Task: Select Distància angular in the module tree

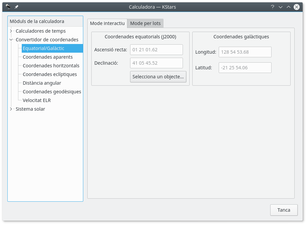Action: pyautogui.click(x=42, y=83)
